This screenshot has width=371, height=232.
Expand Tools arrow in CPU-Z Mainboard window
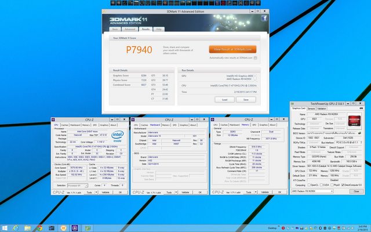click(176, 192)
